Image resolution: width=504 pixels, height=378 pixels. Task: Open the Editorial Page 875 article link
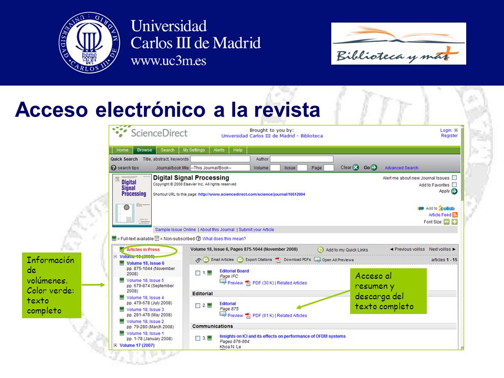click(227, 303)
